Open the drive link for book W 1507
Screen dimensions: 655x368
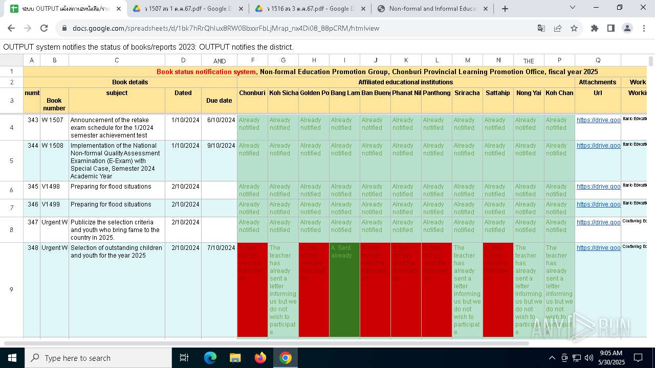tap(599, 120)
